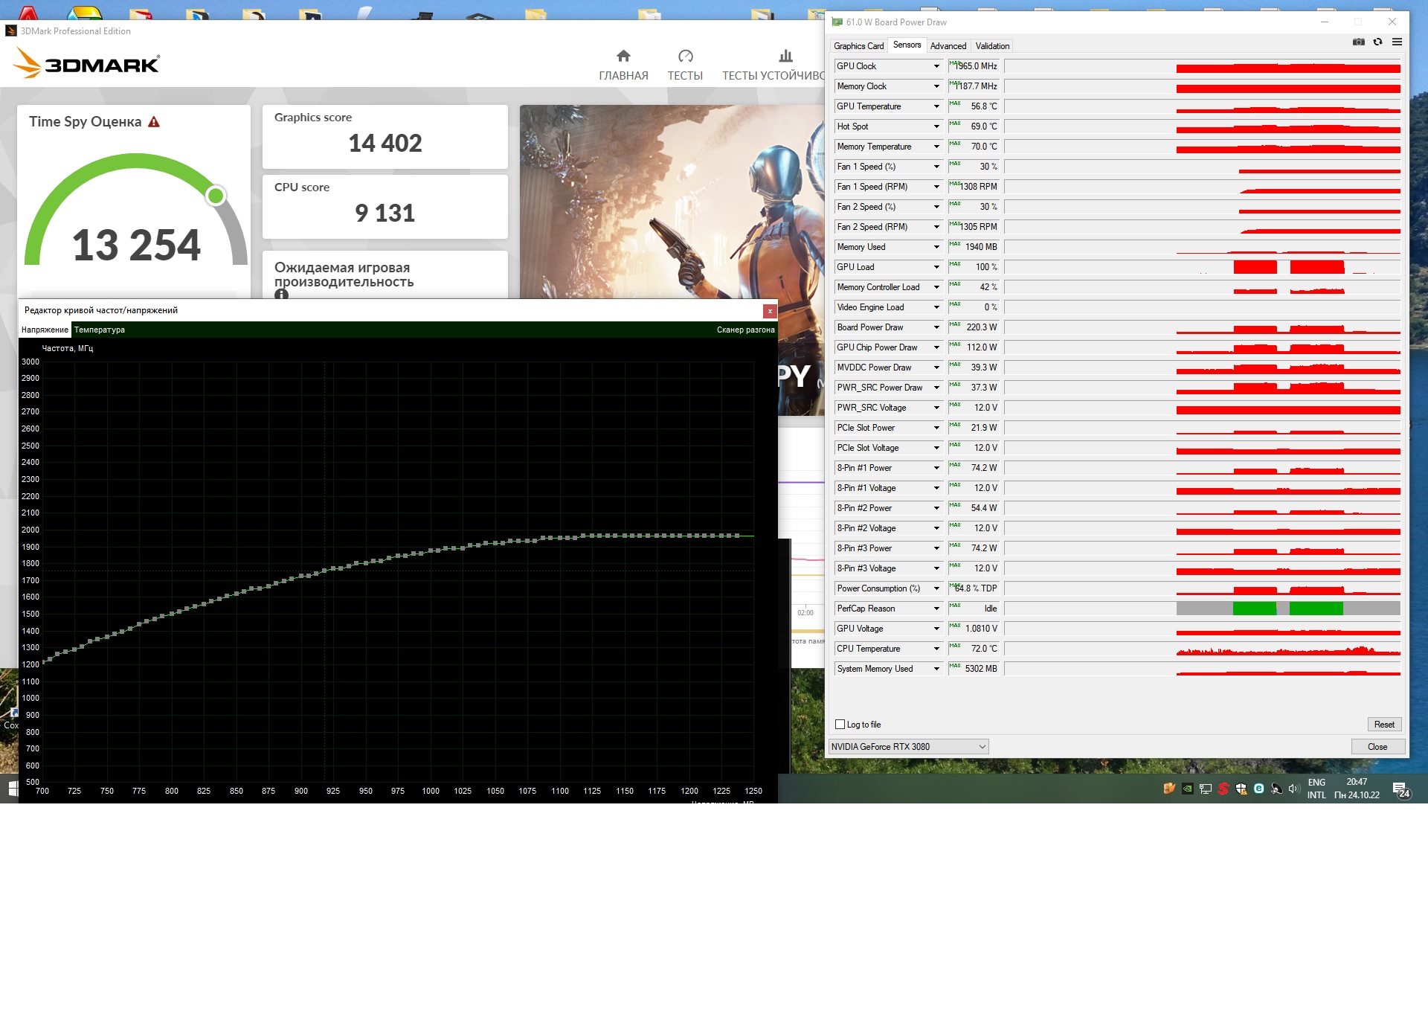The width and height of the screenshot is (1428, 1011).
Task: Expand the GPU Clock sensor dropdown
Action: pyautogui.click(x=936, y=66)
